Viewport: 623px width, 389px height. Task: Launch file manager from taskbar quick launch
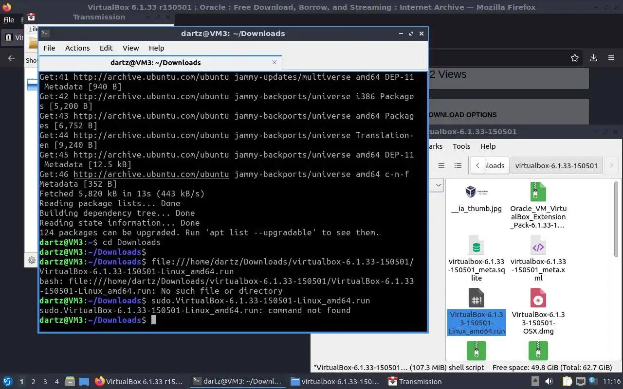click(70, 381)
